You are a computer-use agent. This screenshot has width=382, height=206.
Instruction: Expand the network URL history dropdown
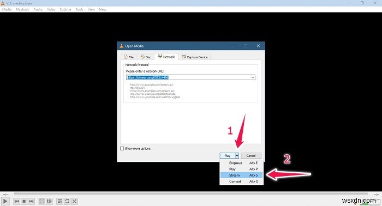click(x=253, y=77)
